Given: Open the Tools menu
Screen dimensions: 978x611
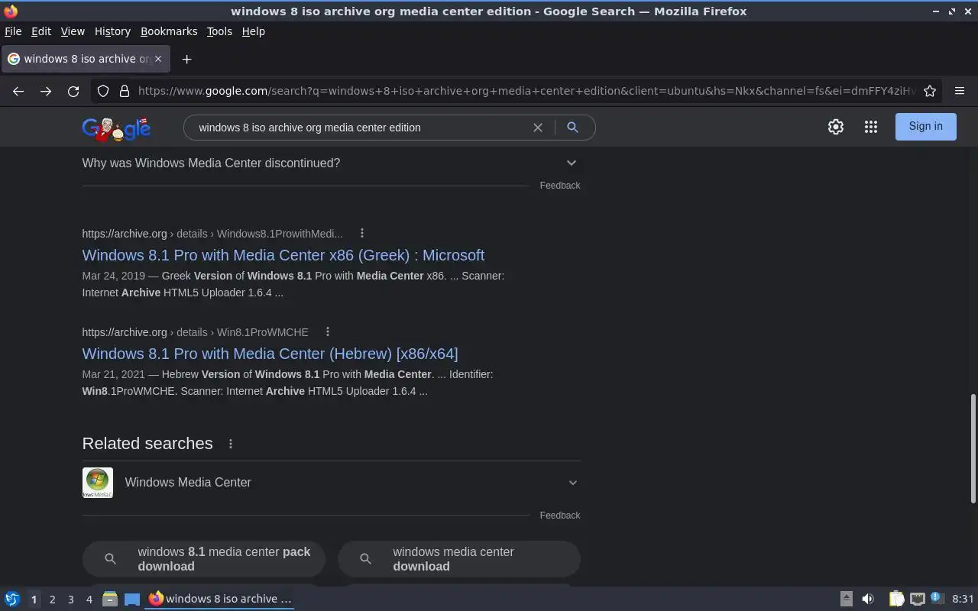Looking at the screenshot, I should [219, 31].
